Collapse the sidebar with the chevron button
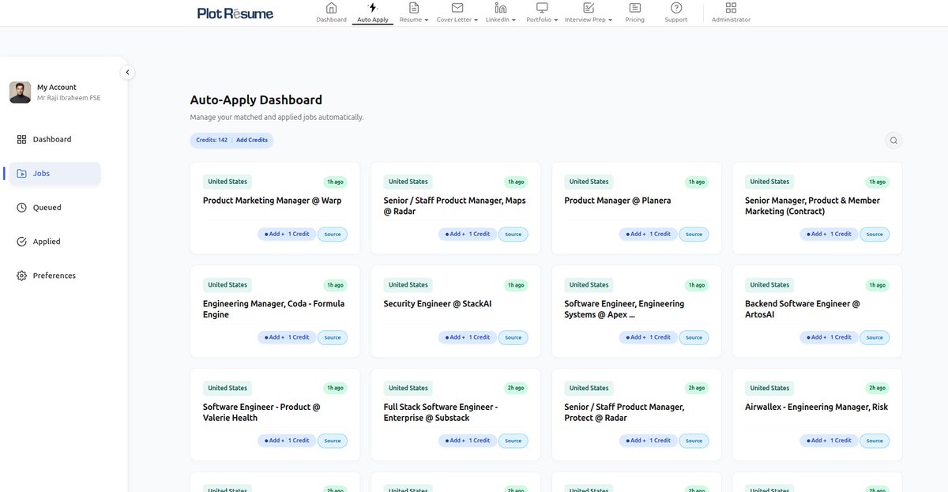Image resolution: width=948 pixels, height=492 pixels. pyautogui.click(x=128, y=73)
